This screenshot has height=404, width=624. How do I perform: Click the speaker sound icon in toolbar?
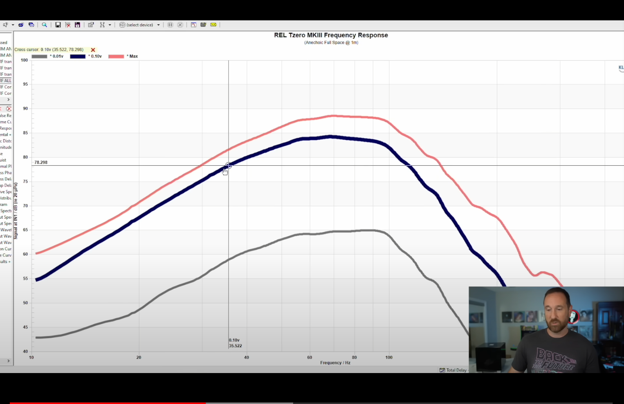(5, 25)
